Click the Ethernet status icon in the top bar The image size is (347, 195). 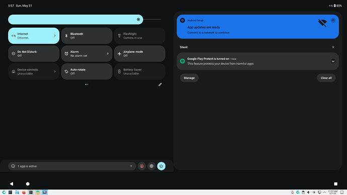(x=330, y=6)
